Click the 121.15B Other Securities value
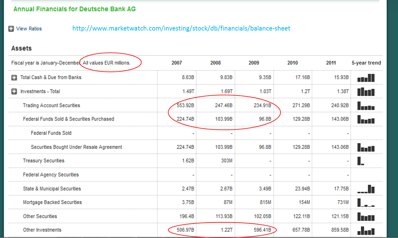This screenshot has height=238, width=398. coord(340,216)
